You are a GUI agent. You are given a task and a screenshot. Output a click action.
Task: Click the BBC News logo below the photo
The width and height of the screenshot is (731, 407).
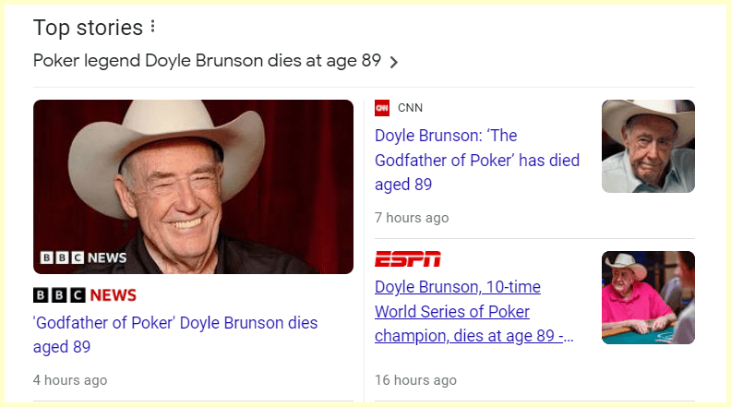(x=85, y=295)
